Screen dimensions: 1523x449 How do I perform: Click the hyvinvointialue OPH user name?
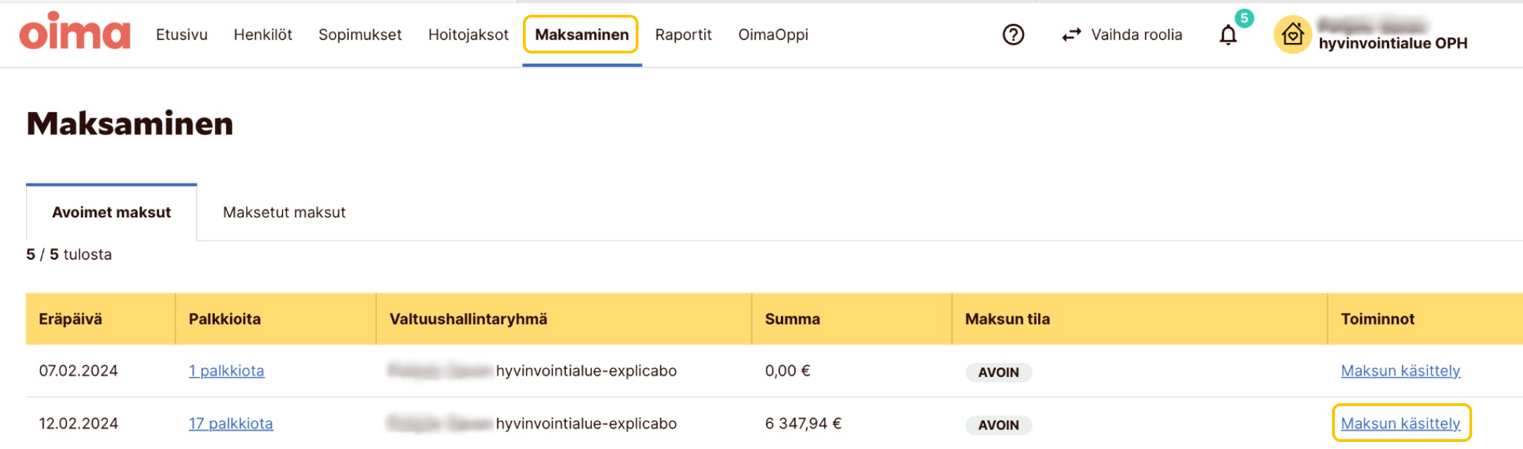coord(1393,43)
